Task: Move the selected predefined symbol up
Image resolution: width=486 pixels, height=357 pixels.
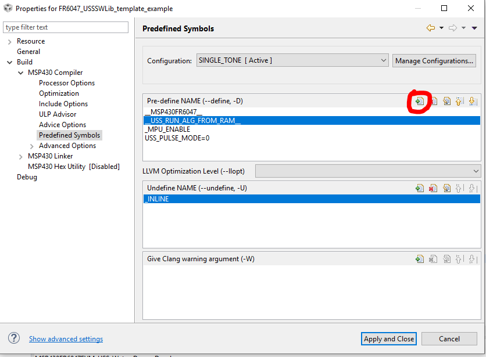Action: (460, 100)
